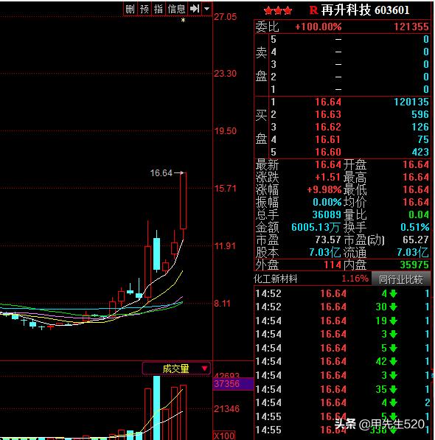The image size is (435, 440).
Task: Click the 外盘 value 114
Action: click(x=333, y=265)
